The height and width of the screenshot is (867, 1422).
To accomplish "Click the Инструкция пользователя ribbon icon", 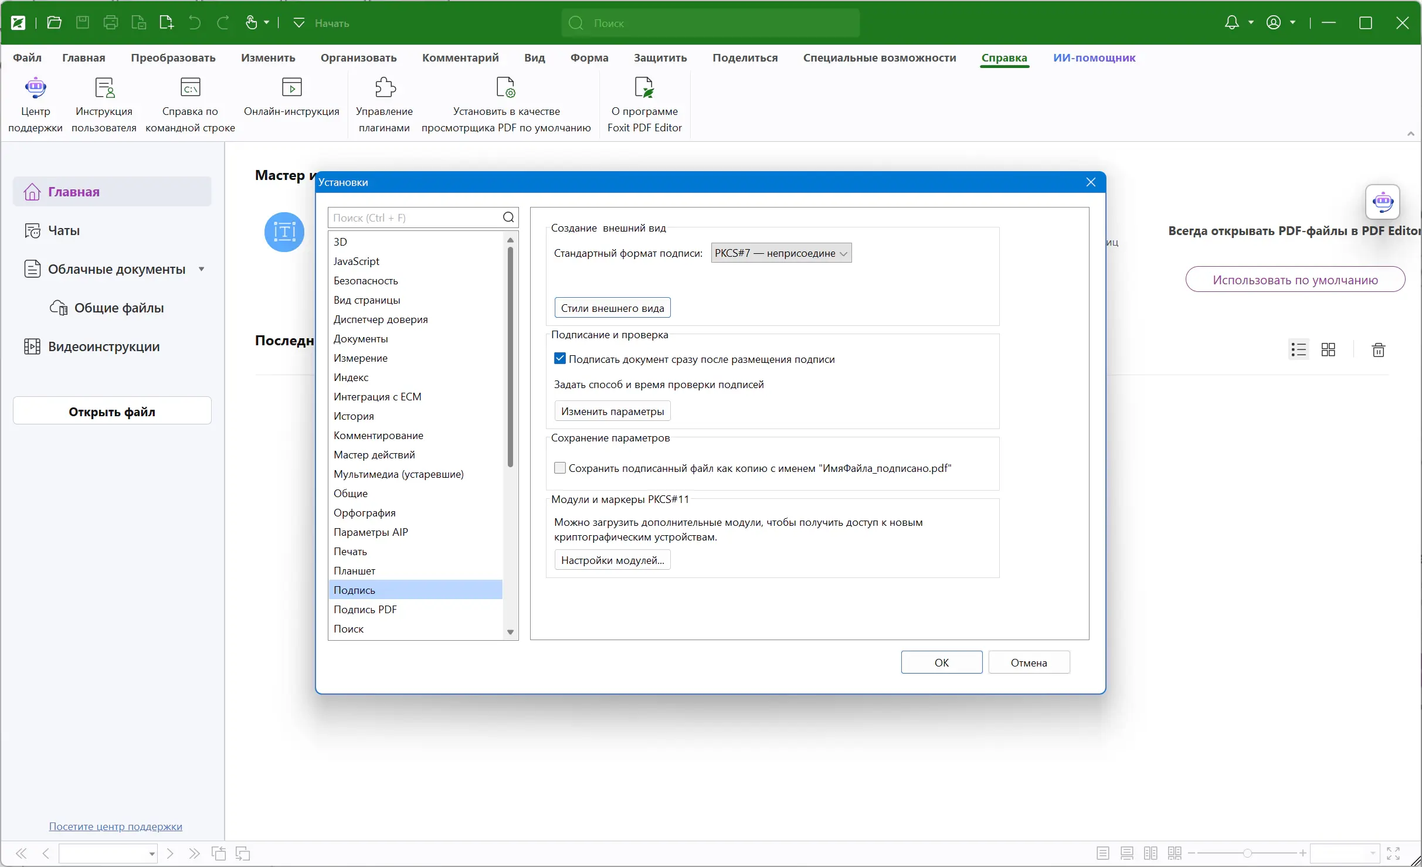I will click(x=104, y=88).
